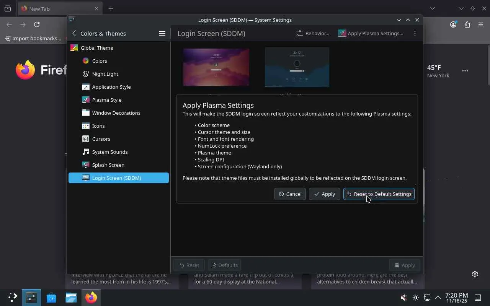
Task: Click the 45°F New York weather
Action: [x=438, y=71]
